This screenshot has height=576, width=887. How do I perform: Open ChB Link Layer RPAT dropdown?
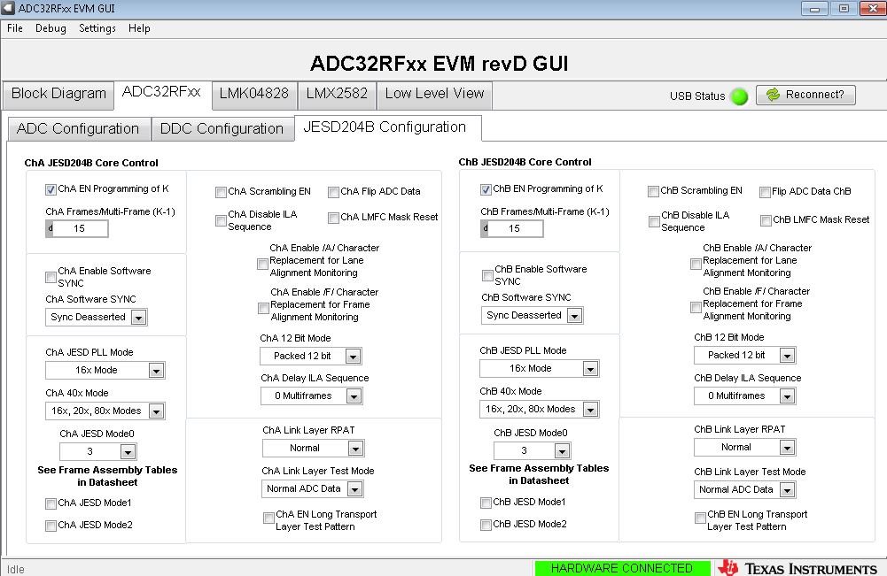tap(745, 447)
